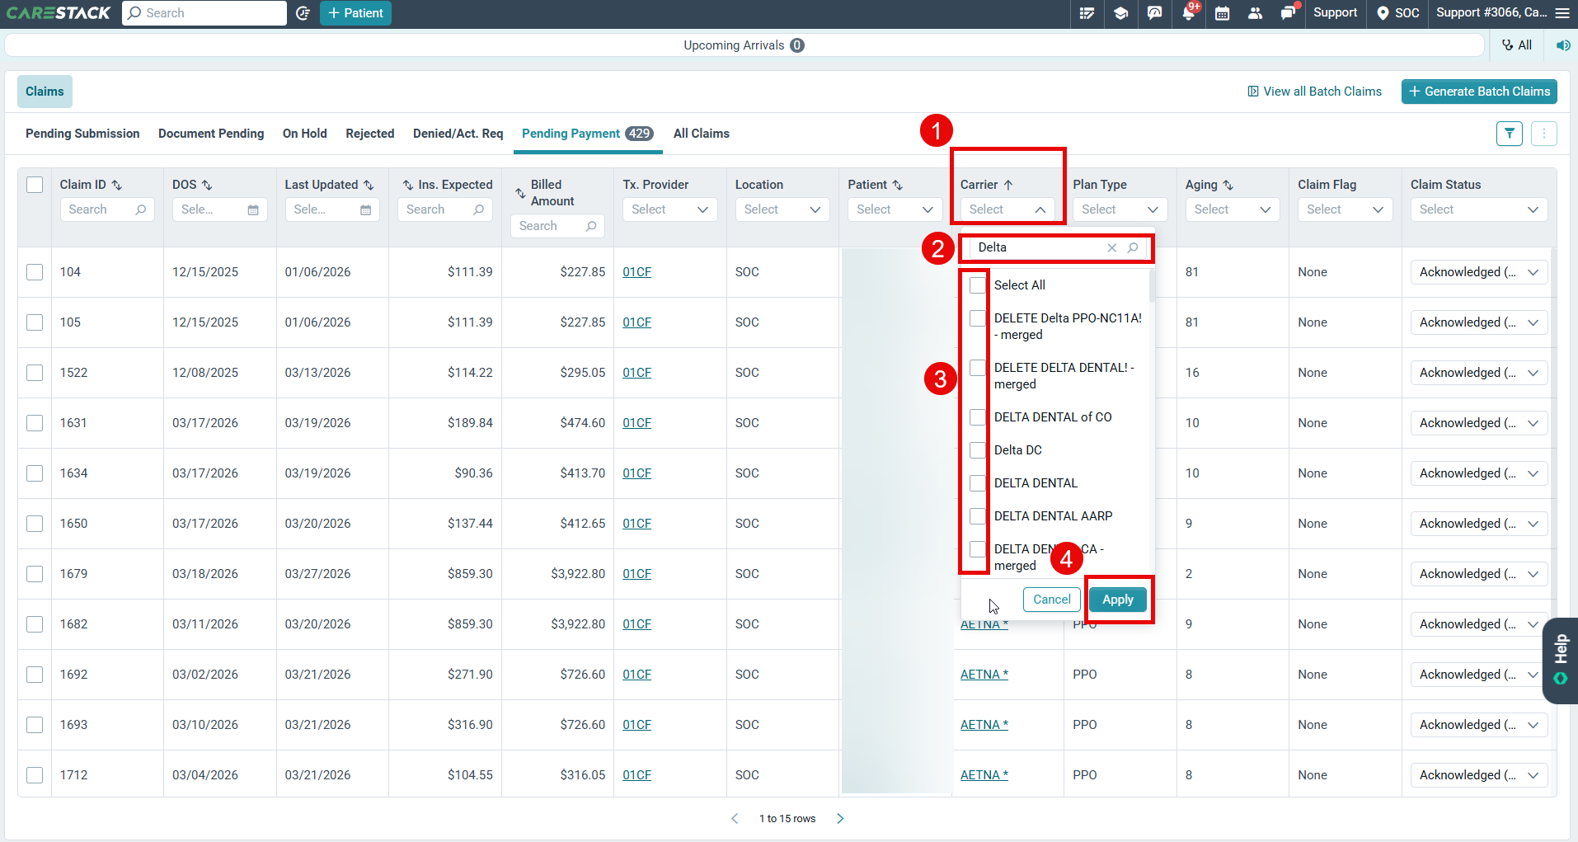Switch to the Document Pending tab

point(211,134)
